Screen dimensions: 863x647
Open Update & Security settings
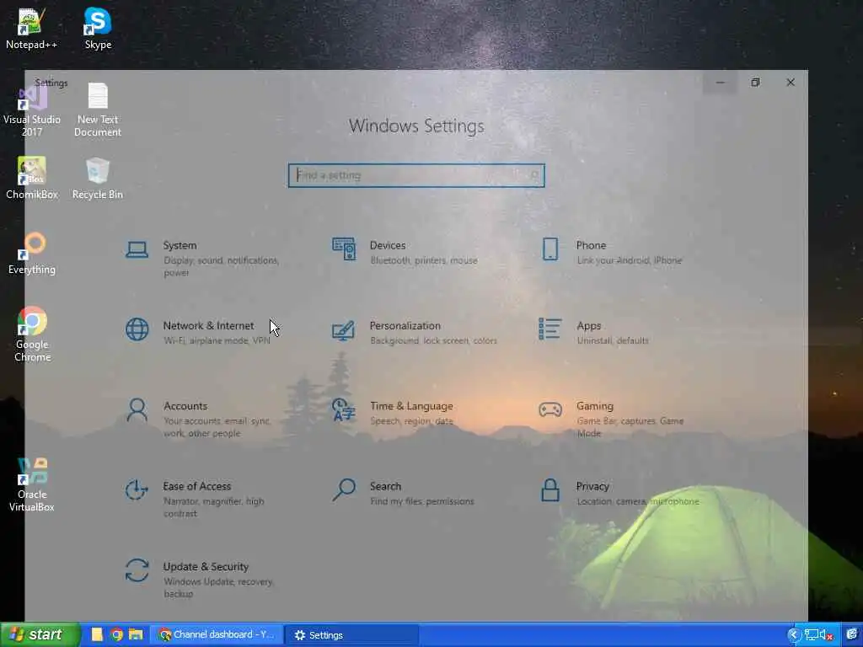tap(199, 580)
